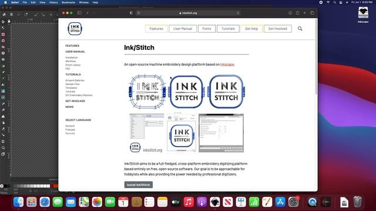
Task: Open Safari share button
Action: click(x=297, y=13)
